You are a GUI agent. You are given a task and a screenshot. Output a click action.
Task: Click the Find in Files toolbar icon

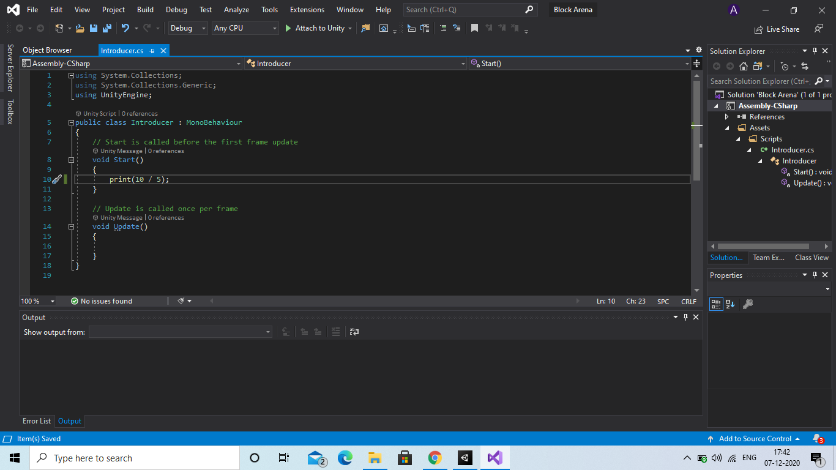coord(365,28)
